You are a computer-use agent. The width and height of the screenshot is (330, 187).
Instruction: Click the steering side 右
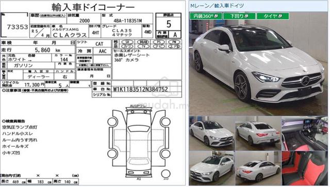[x=64, y=77]
